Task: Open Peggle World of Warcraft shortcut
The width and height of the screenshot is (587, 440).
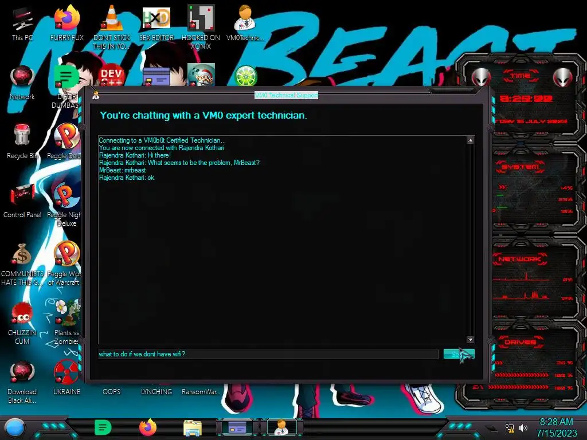Action: [66, 264]
